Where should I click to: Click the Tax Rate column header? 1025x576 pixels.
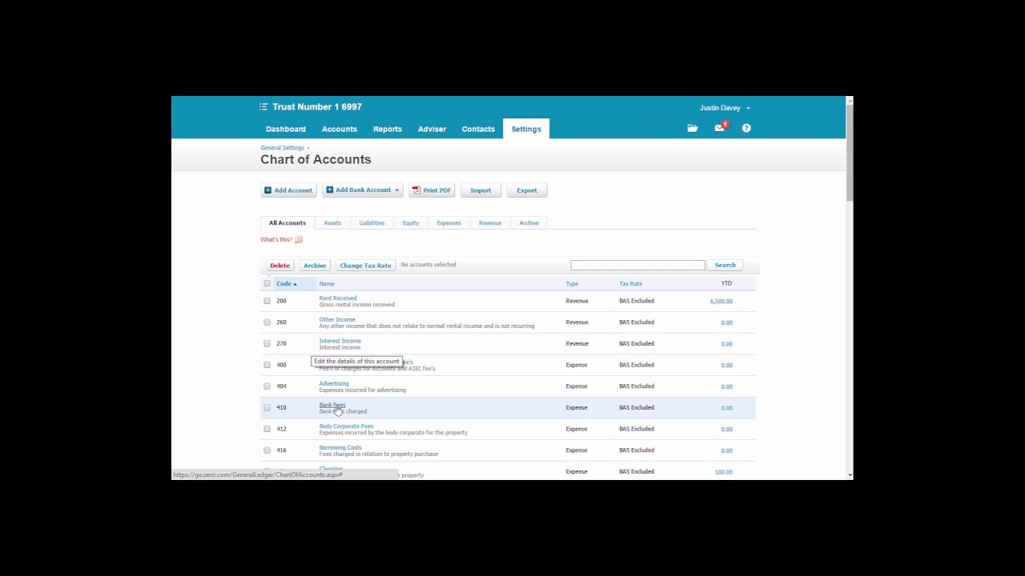[x=631, y=284]
